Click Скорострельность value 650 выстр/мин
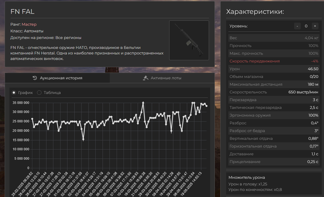This screenshot has width=324, height=197. pos(303,92)
